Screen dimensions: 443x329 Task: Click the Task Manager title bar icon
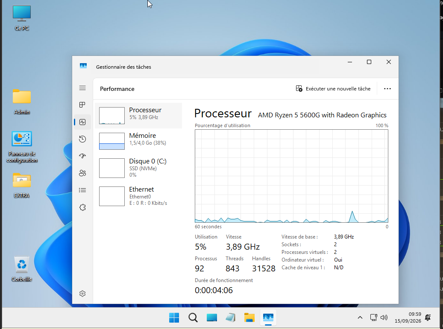pos(83,66)
